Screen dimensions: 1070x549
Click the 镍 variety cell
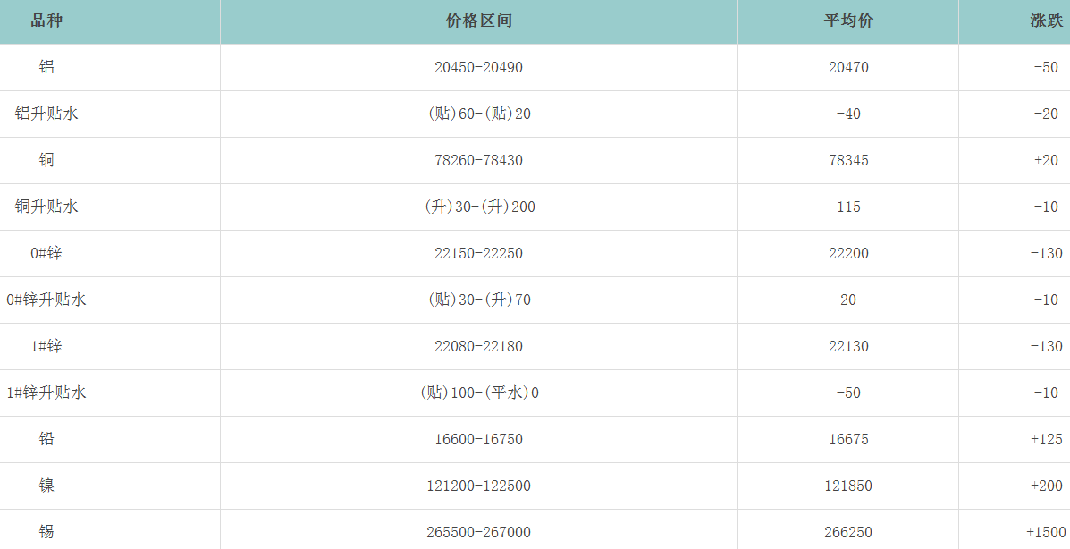[46, 486]
